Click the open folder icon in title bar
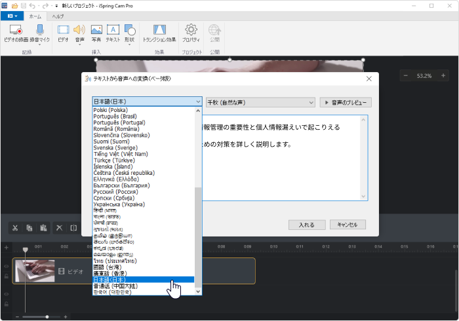 14,5
